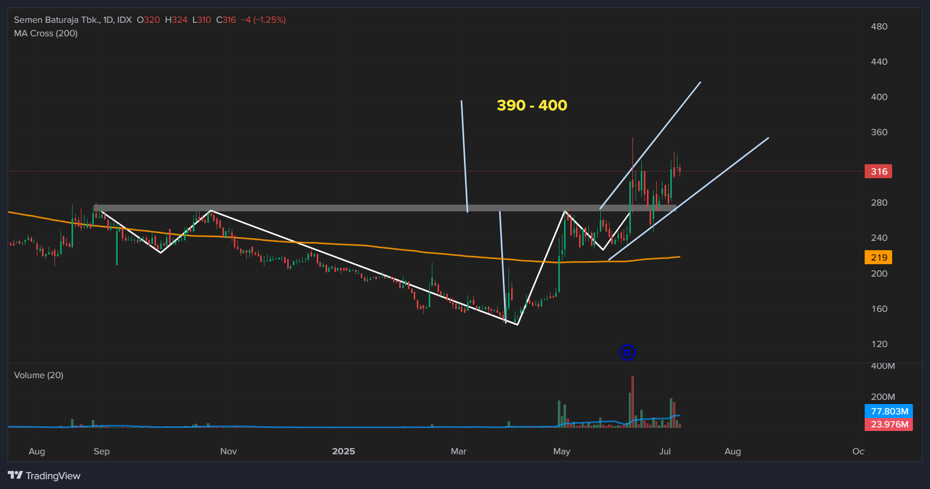Click the dividend 'D' marker icon
Viewport: 930px width, 489px height.
[627, 353]
